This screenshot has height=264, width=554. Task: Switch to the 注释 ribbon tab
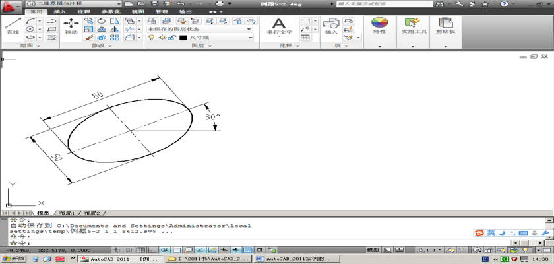coord(83,11)
